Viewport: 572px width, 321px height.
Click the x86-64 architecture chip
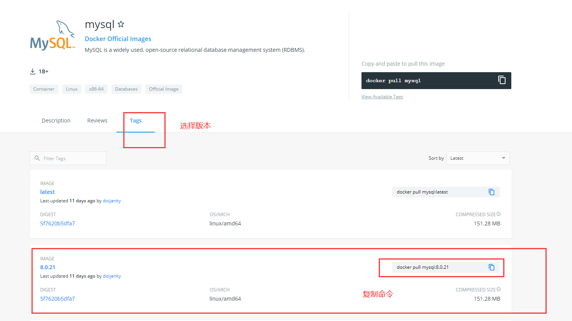[96, 89]
